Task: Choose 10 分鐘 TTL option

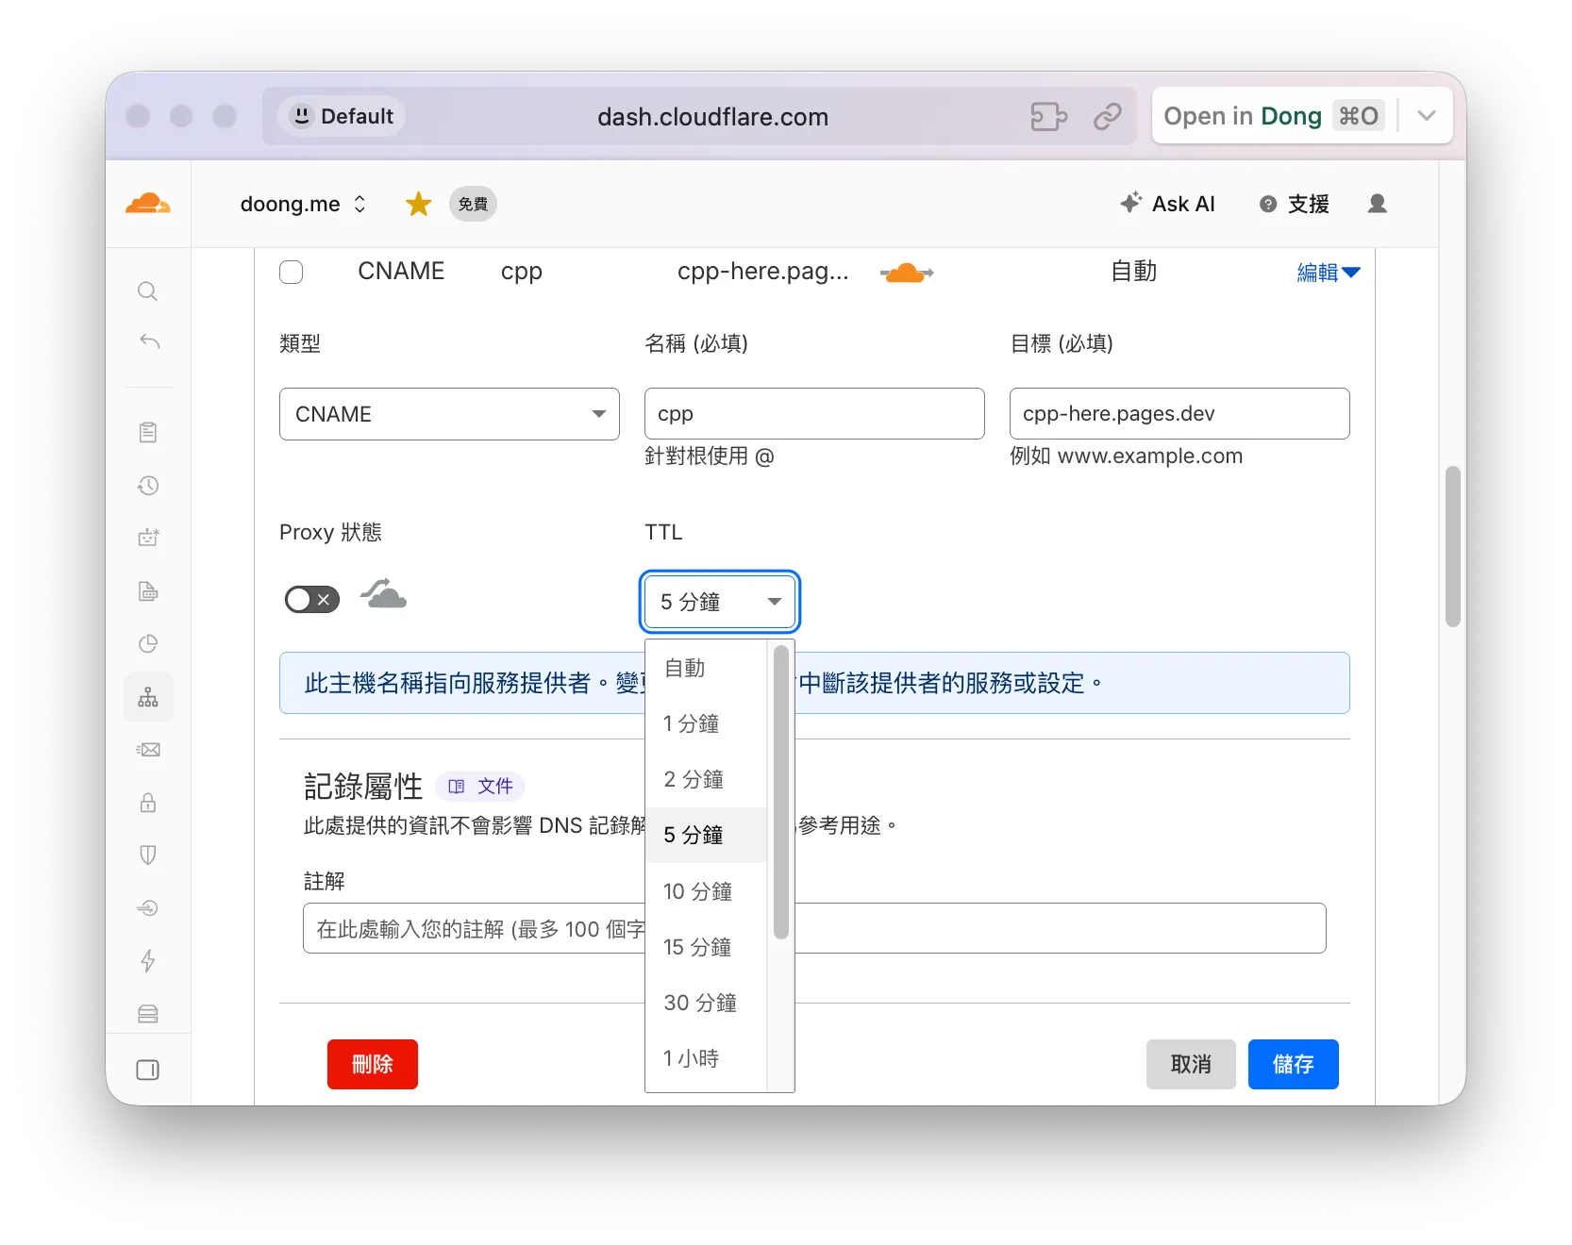Action: point(707,891)
